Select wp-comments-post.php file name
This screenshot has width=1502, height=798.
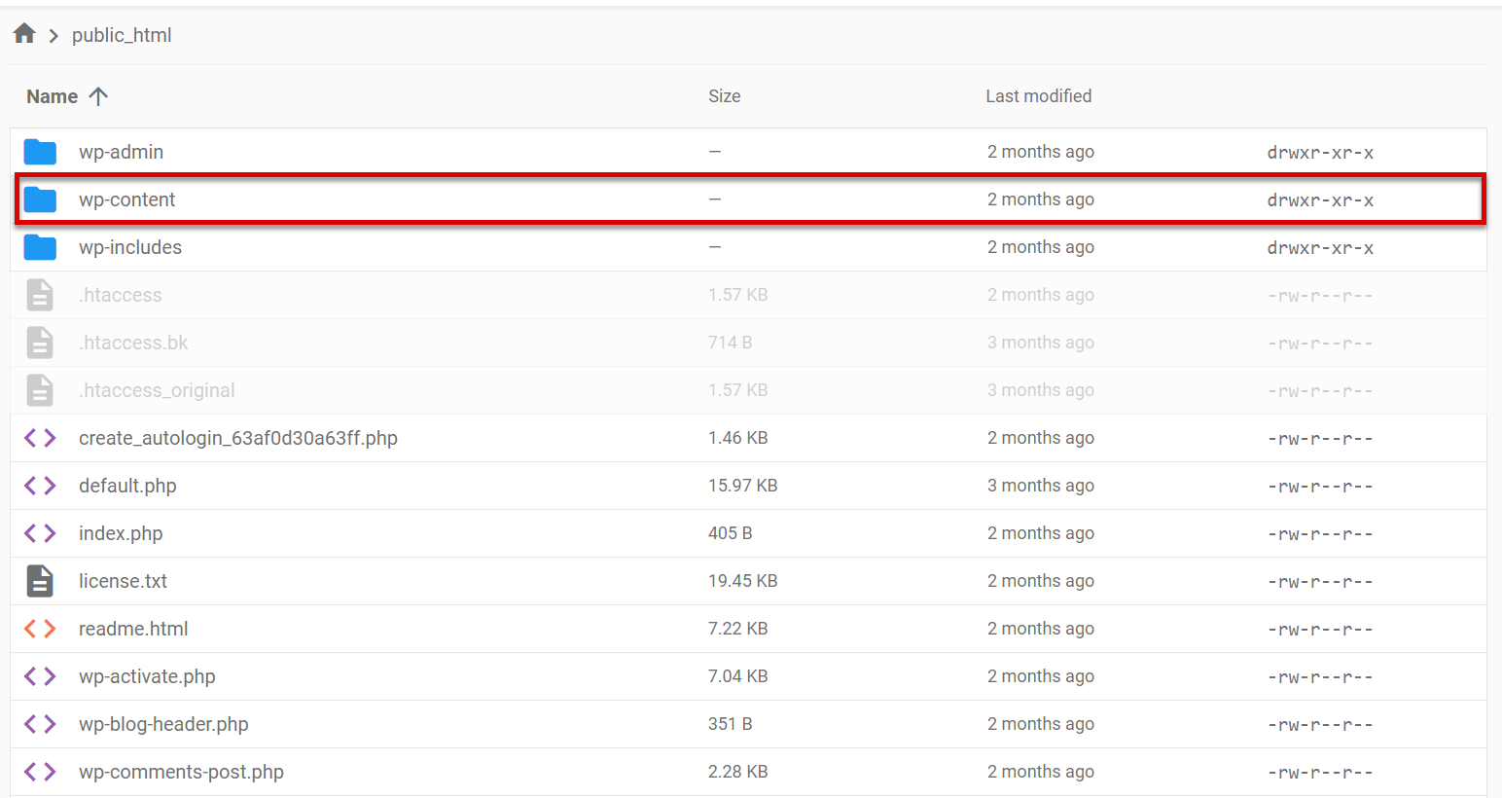(x=181, y=772)
